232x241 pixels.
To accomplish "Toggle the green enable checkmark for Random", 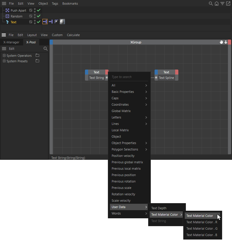I will (38, 16).
